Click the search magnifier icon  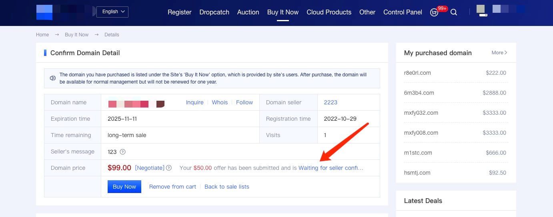point(454,12)
